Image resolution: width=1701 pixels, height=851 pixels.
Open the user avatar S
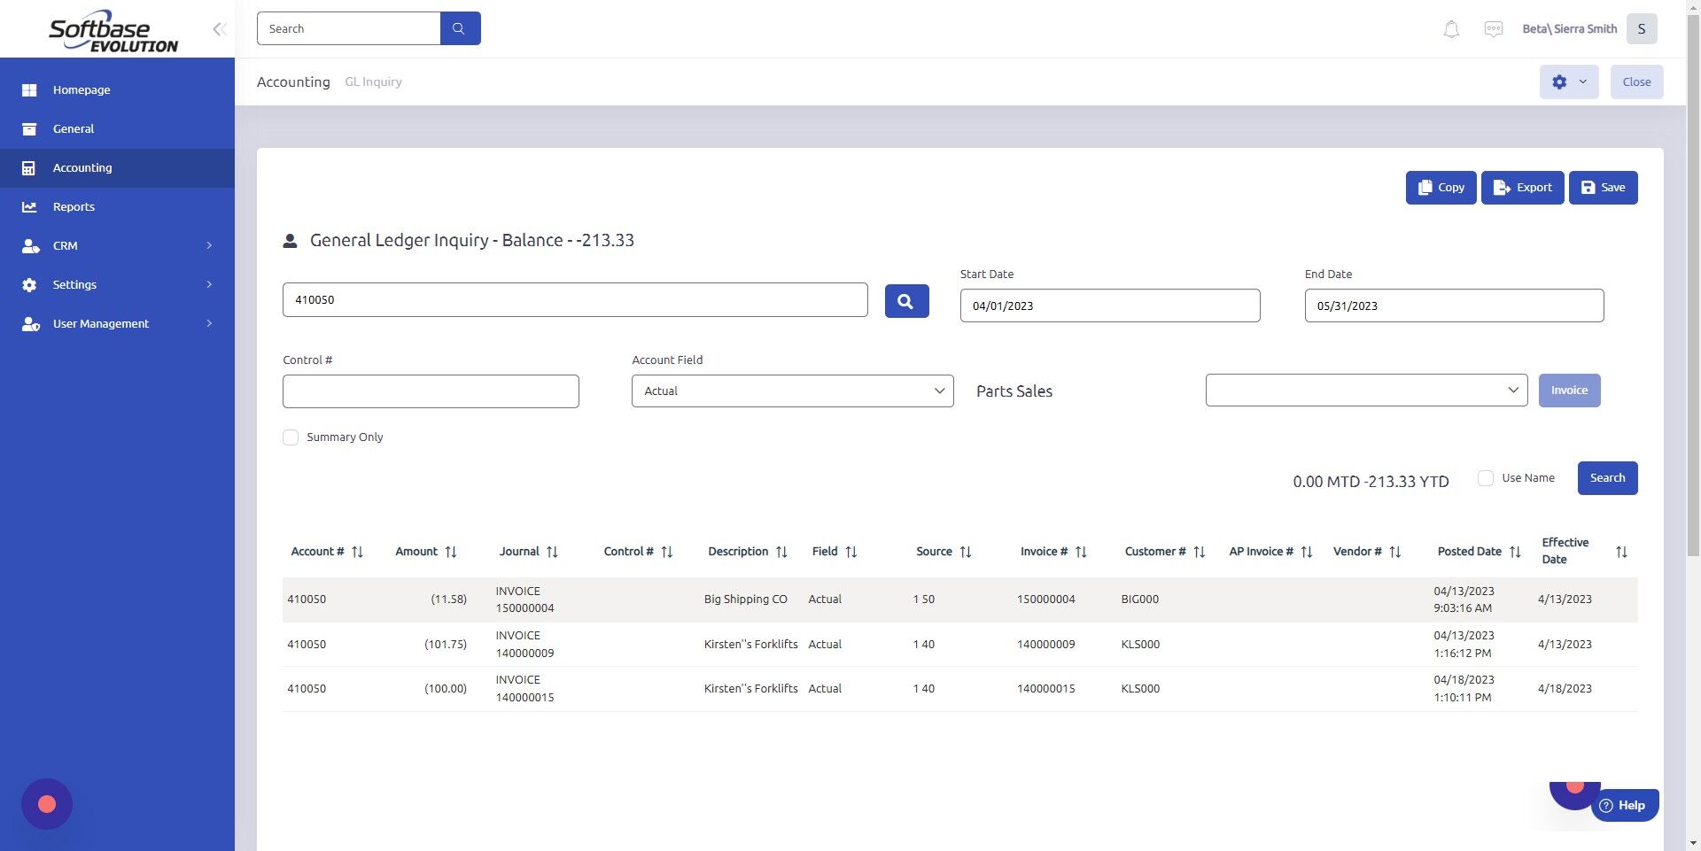coord(1642,28)
